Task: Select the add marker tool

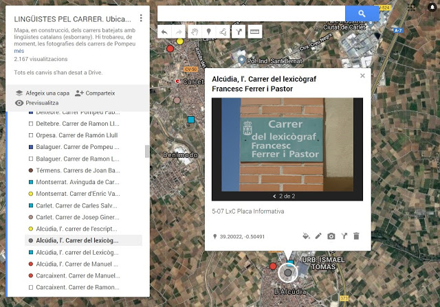Action: tap(208, 32)
